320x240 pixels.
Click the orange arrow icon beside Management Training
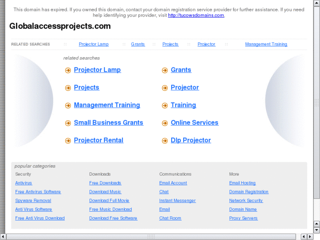coord(68,106)
